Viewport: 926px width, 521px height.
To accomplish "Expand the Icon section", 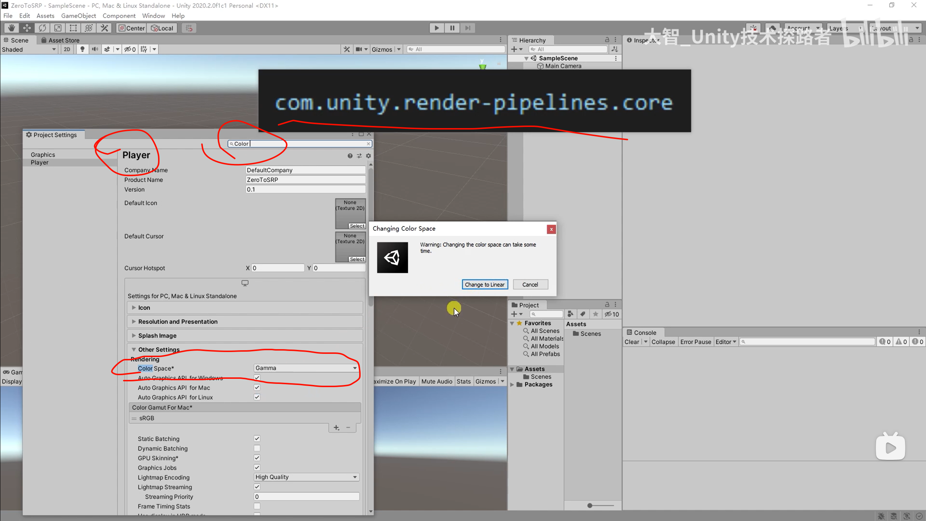I will (245, 308).
